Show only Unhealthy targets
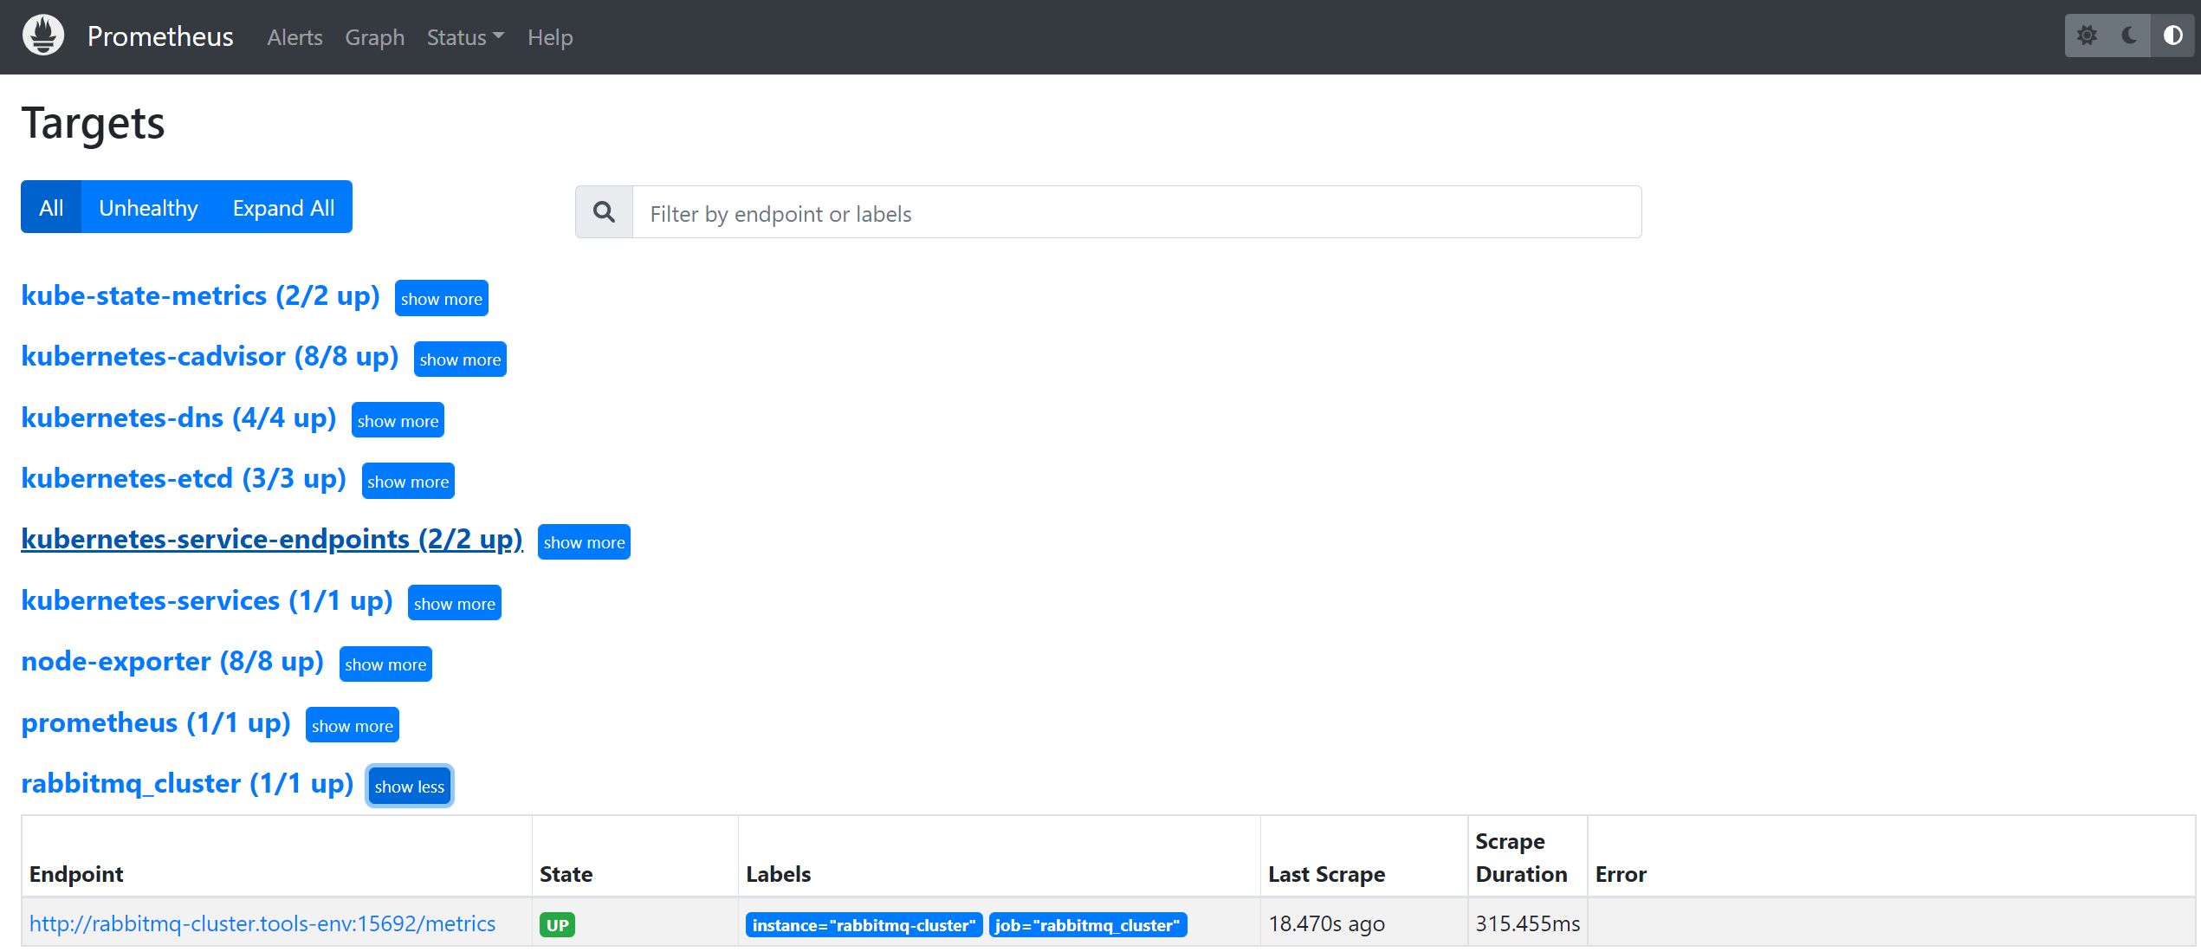 point(148,207)
